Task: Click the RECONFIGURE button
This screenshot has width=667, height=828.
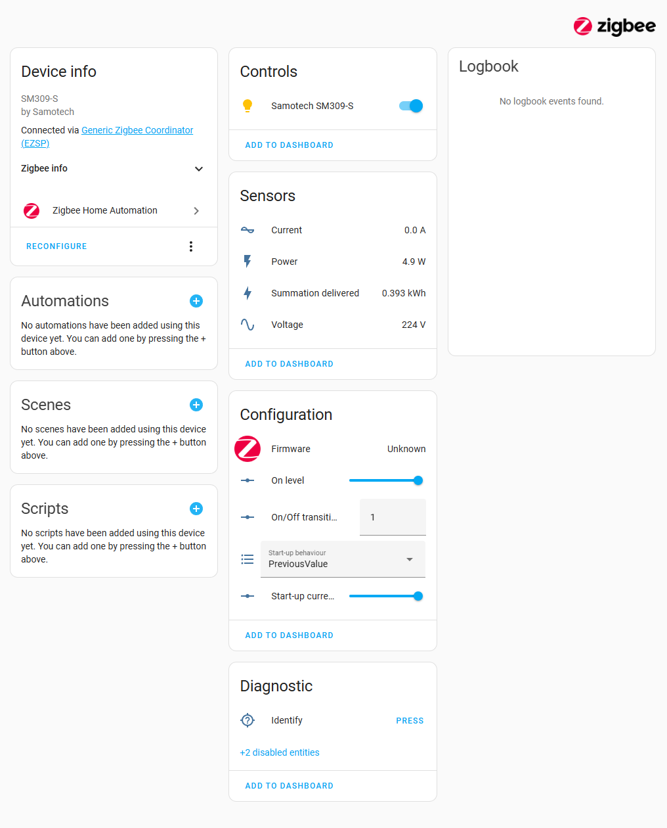Action: tap(56, 246)
